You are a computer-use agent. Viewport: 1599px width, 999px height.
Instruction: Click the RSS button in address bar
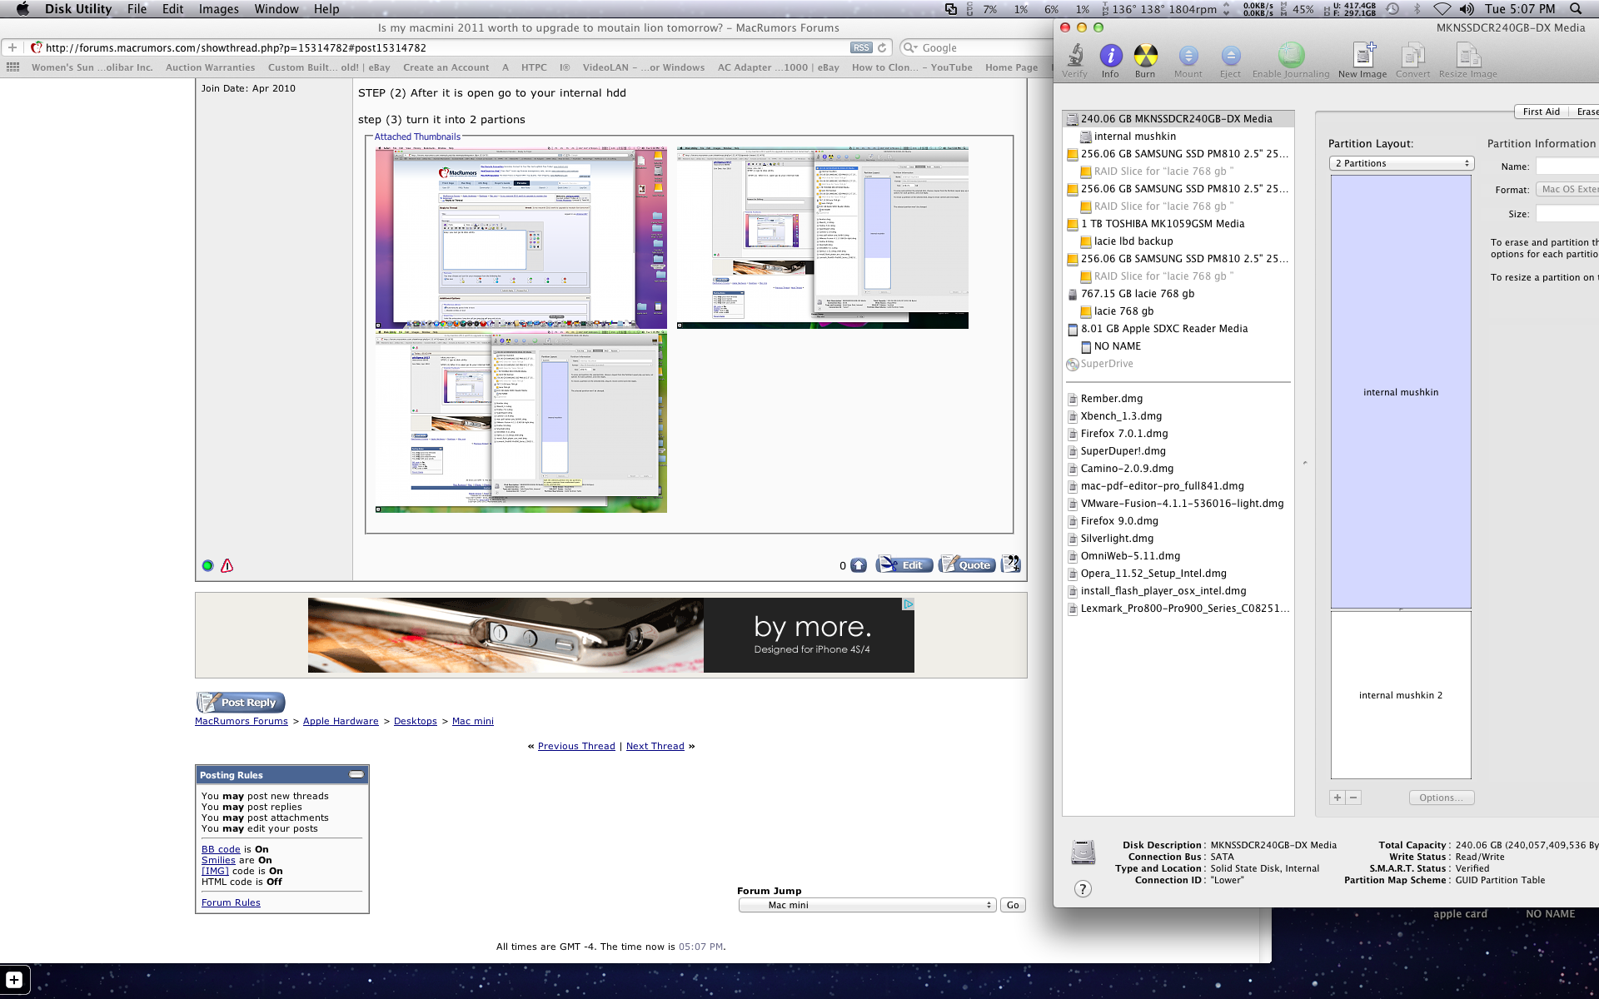861,47
